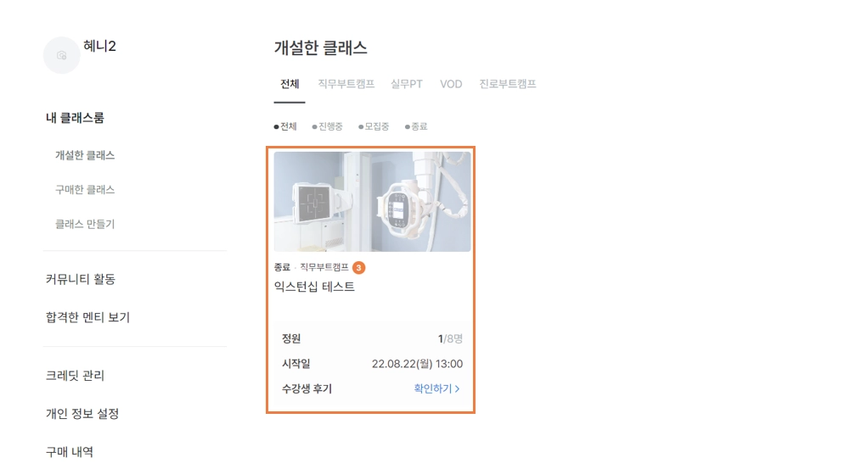
Task: Click the 확인하기 review link
Action: pos(432,388)
